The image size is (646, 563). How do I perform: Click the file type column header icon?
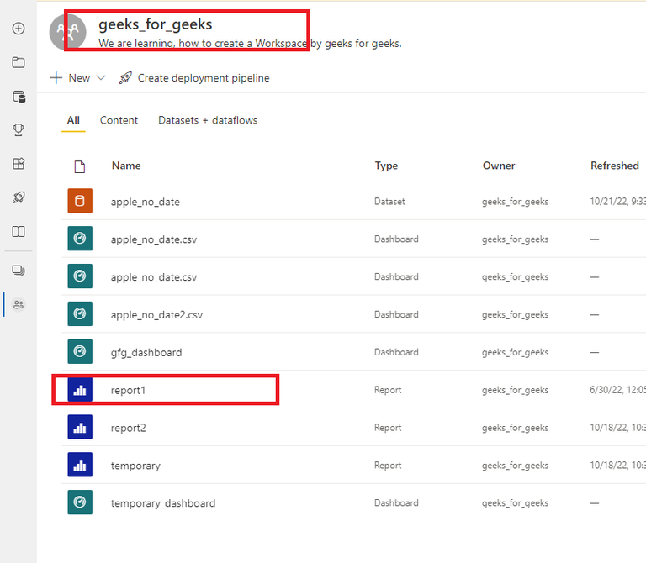coord(80,166)
